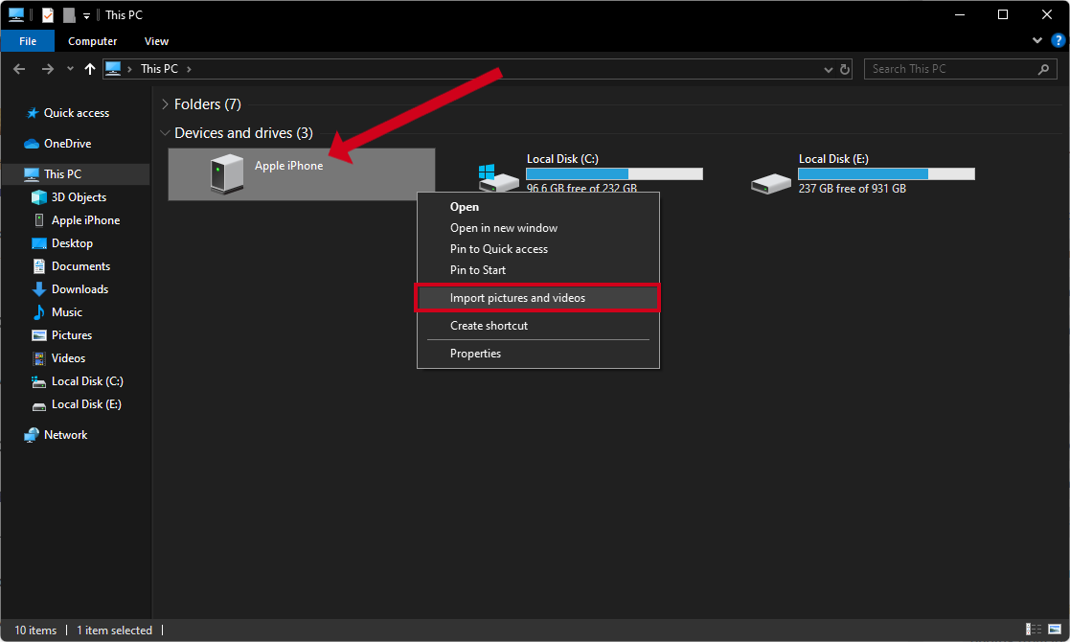Choose Open in new window
The width and height of the screenshot is (1070, 642).
[x=537, y=228]
